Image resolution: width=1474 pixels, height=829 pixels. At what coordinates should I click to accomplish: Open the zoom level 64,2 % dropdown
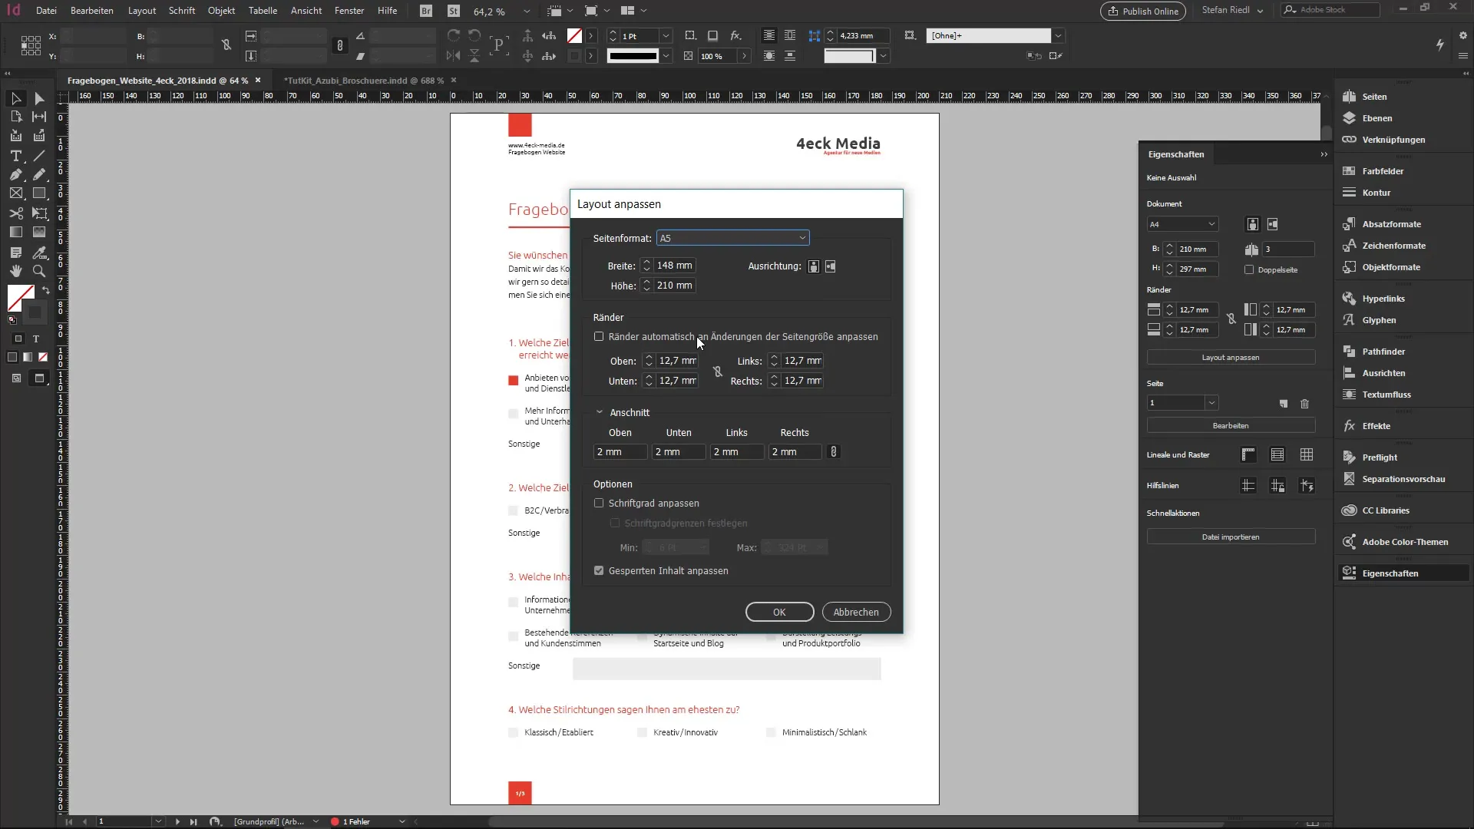click(x=527, y=12)
